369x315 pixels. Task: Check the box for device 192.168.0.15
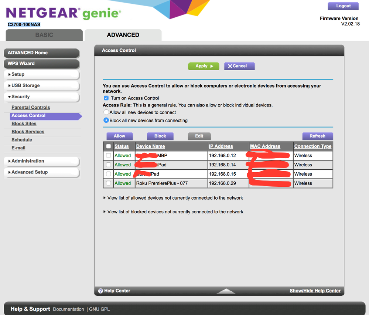coord(109,174)
